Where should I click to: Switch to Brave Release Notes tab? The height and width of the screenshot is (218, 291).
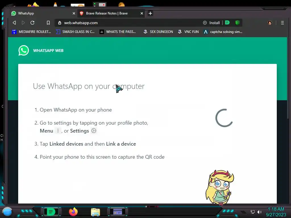click(111, 13)
